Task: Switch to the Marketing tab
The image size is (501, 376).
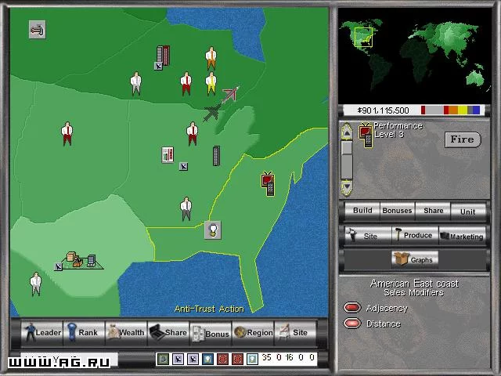Action: [x=463, y=236]
